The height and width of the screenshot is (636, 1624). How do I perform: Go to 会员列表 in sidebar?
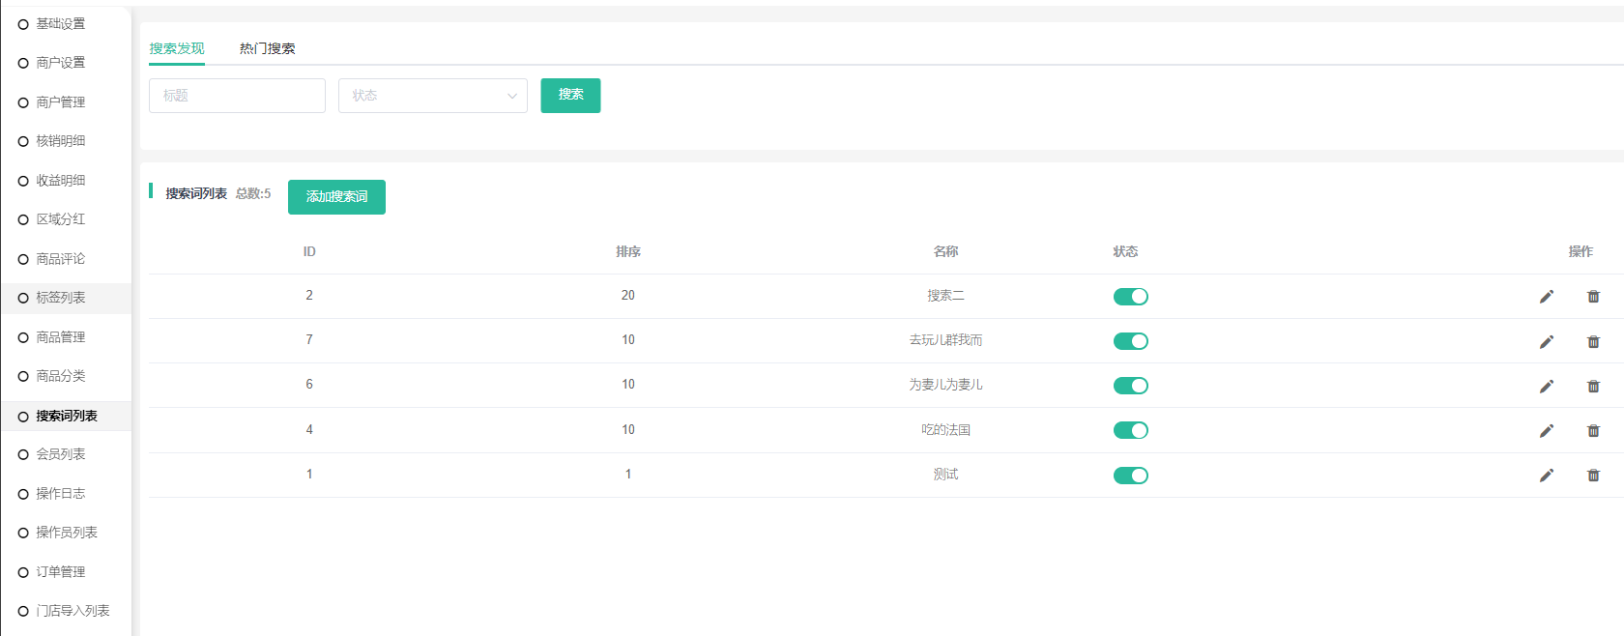tap(61, 454)
